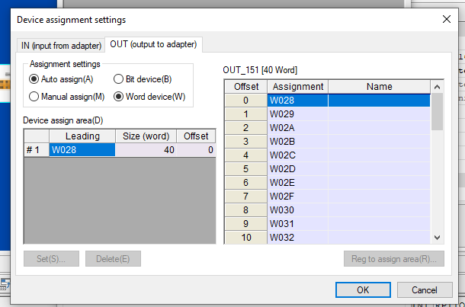Click offset row header 0 in OUT_151 table
This screenshot has height=307, width=465.
click(x=246, y=101)
